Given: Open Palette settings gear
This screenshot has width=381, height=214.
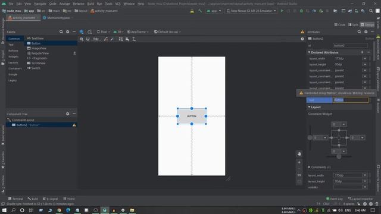Looking at the screenshot, I should pos(67,32).
